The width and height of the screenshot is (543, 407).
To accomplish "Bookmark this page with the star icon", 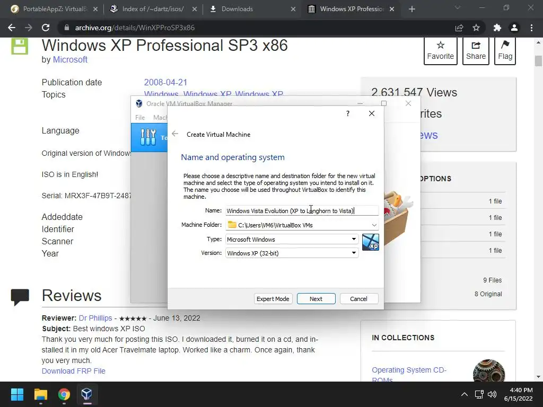I will point(476,28).
